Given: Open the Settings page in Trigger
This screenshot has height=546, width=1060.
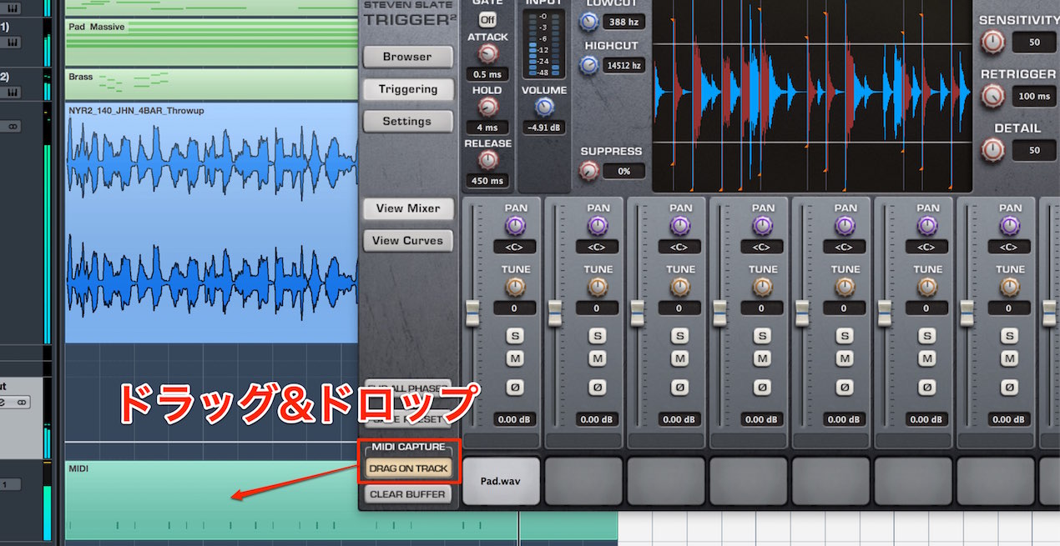Looking at the screenshot, I should 407,121.
